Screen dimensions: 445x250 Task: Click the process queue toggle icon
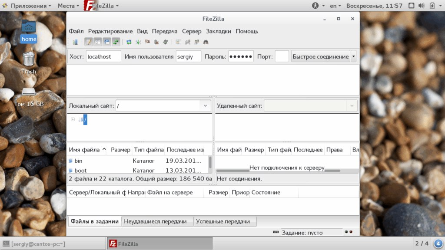pos(138,42)
